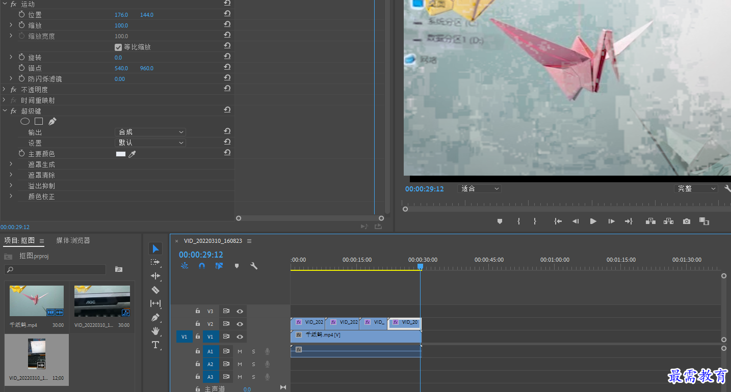Open the 适合 zoom level dropdown

pyautogui.click(x=479, y=188)
